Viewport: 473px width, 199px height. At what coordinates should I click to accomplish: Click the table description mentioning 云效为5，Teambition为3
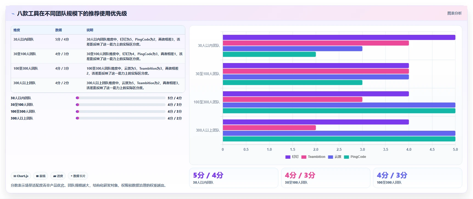click(133, 71)
